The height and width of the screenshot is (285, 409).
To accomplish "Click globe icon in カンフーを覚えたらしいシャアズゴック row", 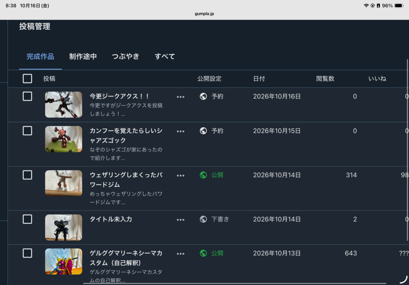I will pos(203,131).
